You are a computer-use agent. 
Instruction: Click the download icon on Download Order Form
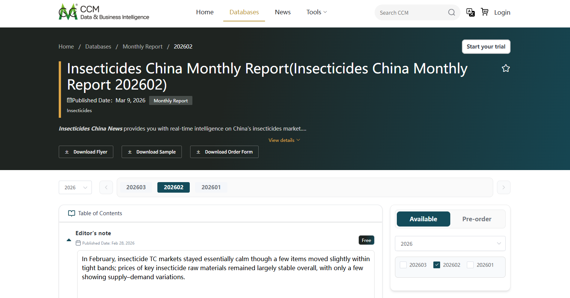coord(198,152)
